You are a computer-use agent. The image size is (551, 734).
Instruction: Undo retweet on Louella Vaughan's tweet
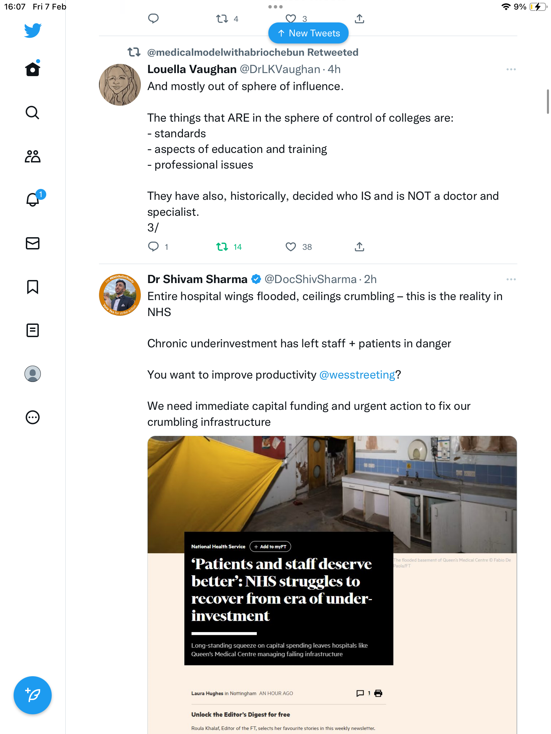coord(222,247)
